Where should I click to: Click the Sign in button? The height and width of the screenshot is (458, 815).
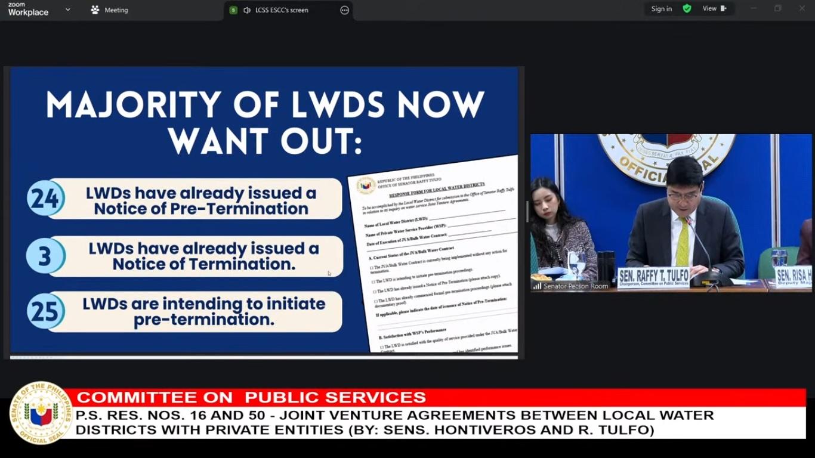[x=661, y=9]
